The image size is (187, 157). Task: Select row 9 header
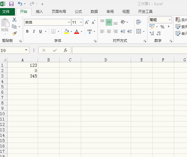click(x=4, y=108)
